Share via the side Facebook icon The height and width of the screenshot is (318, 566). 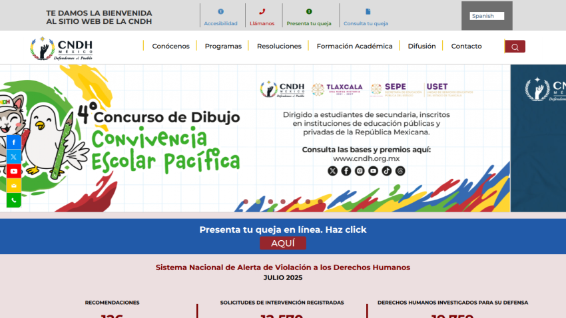pos(14,142)
